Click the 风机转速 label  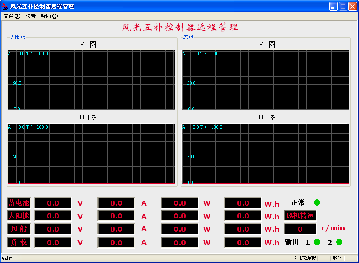click(x=300, y=216)
